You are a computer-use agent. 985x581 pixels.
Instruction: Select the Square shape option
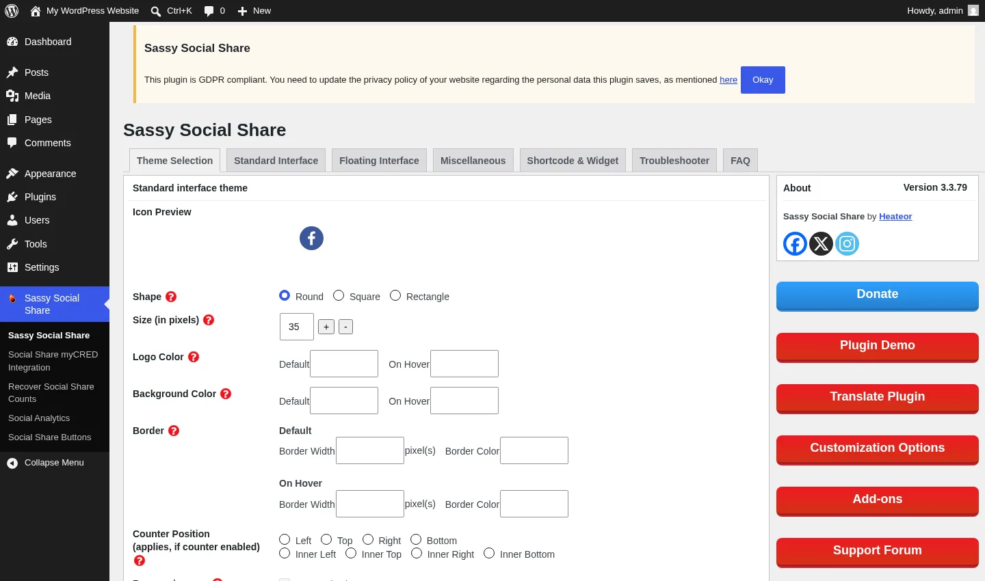[x=339, y=295]
